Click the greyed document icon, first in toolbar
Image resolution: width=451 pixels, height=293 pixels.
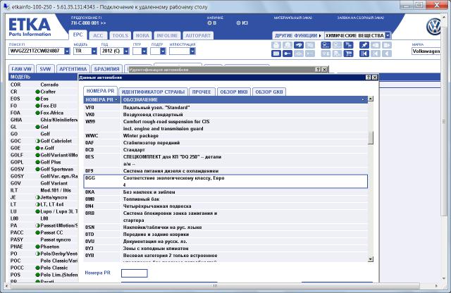tap(276, 45)
